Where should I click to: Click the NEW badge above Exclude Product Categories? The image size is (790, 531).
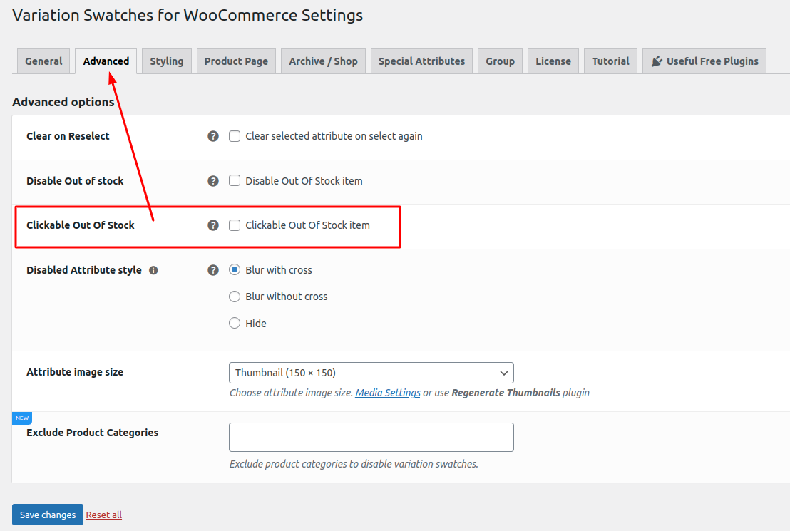22,418
